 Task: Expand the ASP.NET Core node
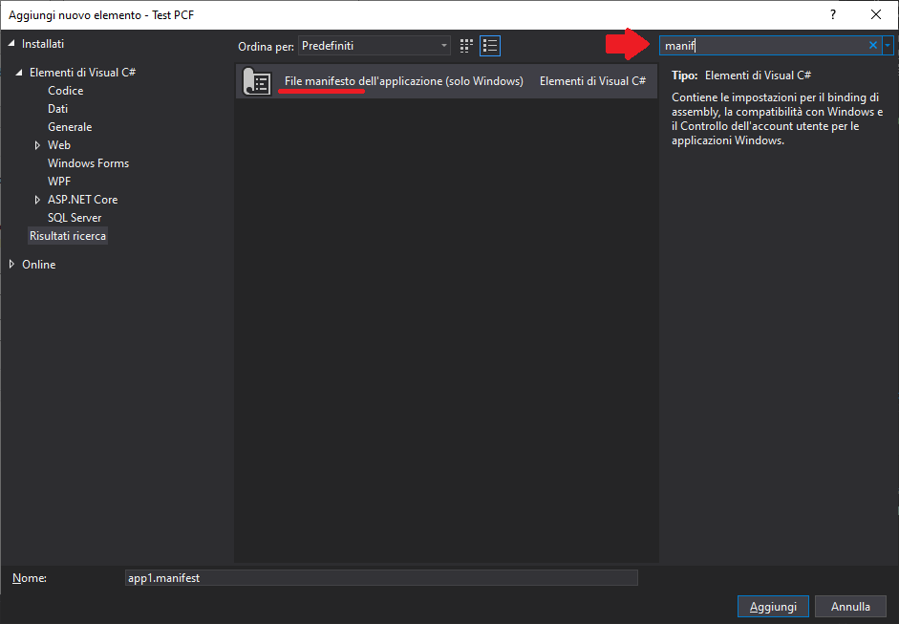pyautogui.click(x=38, y=200)
